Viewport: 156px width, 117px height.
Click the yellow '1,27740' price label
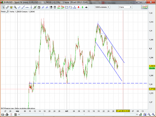pos(152,89)
